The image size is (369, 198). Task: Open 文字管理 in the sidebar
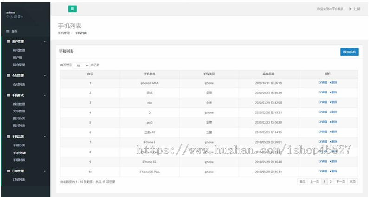click(x=19, y=111)
